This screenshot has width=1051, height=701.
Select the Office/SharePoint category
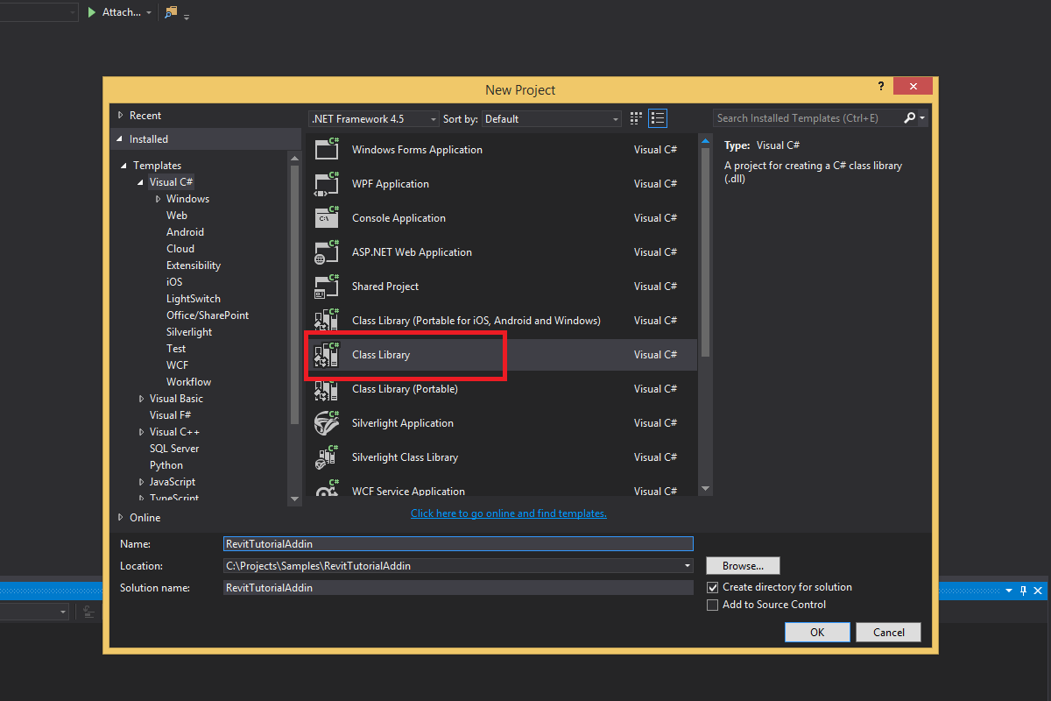tap(208, 315)
